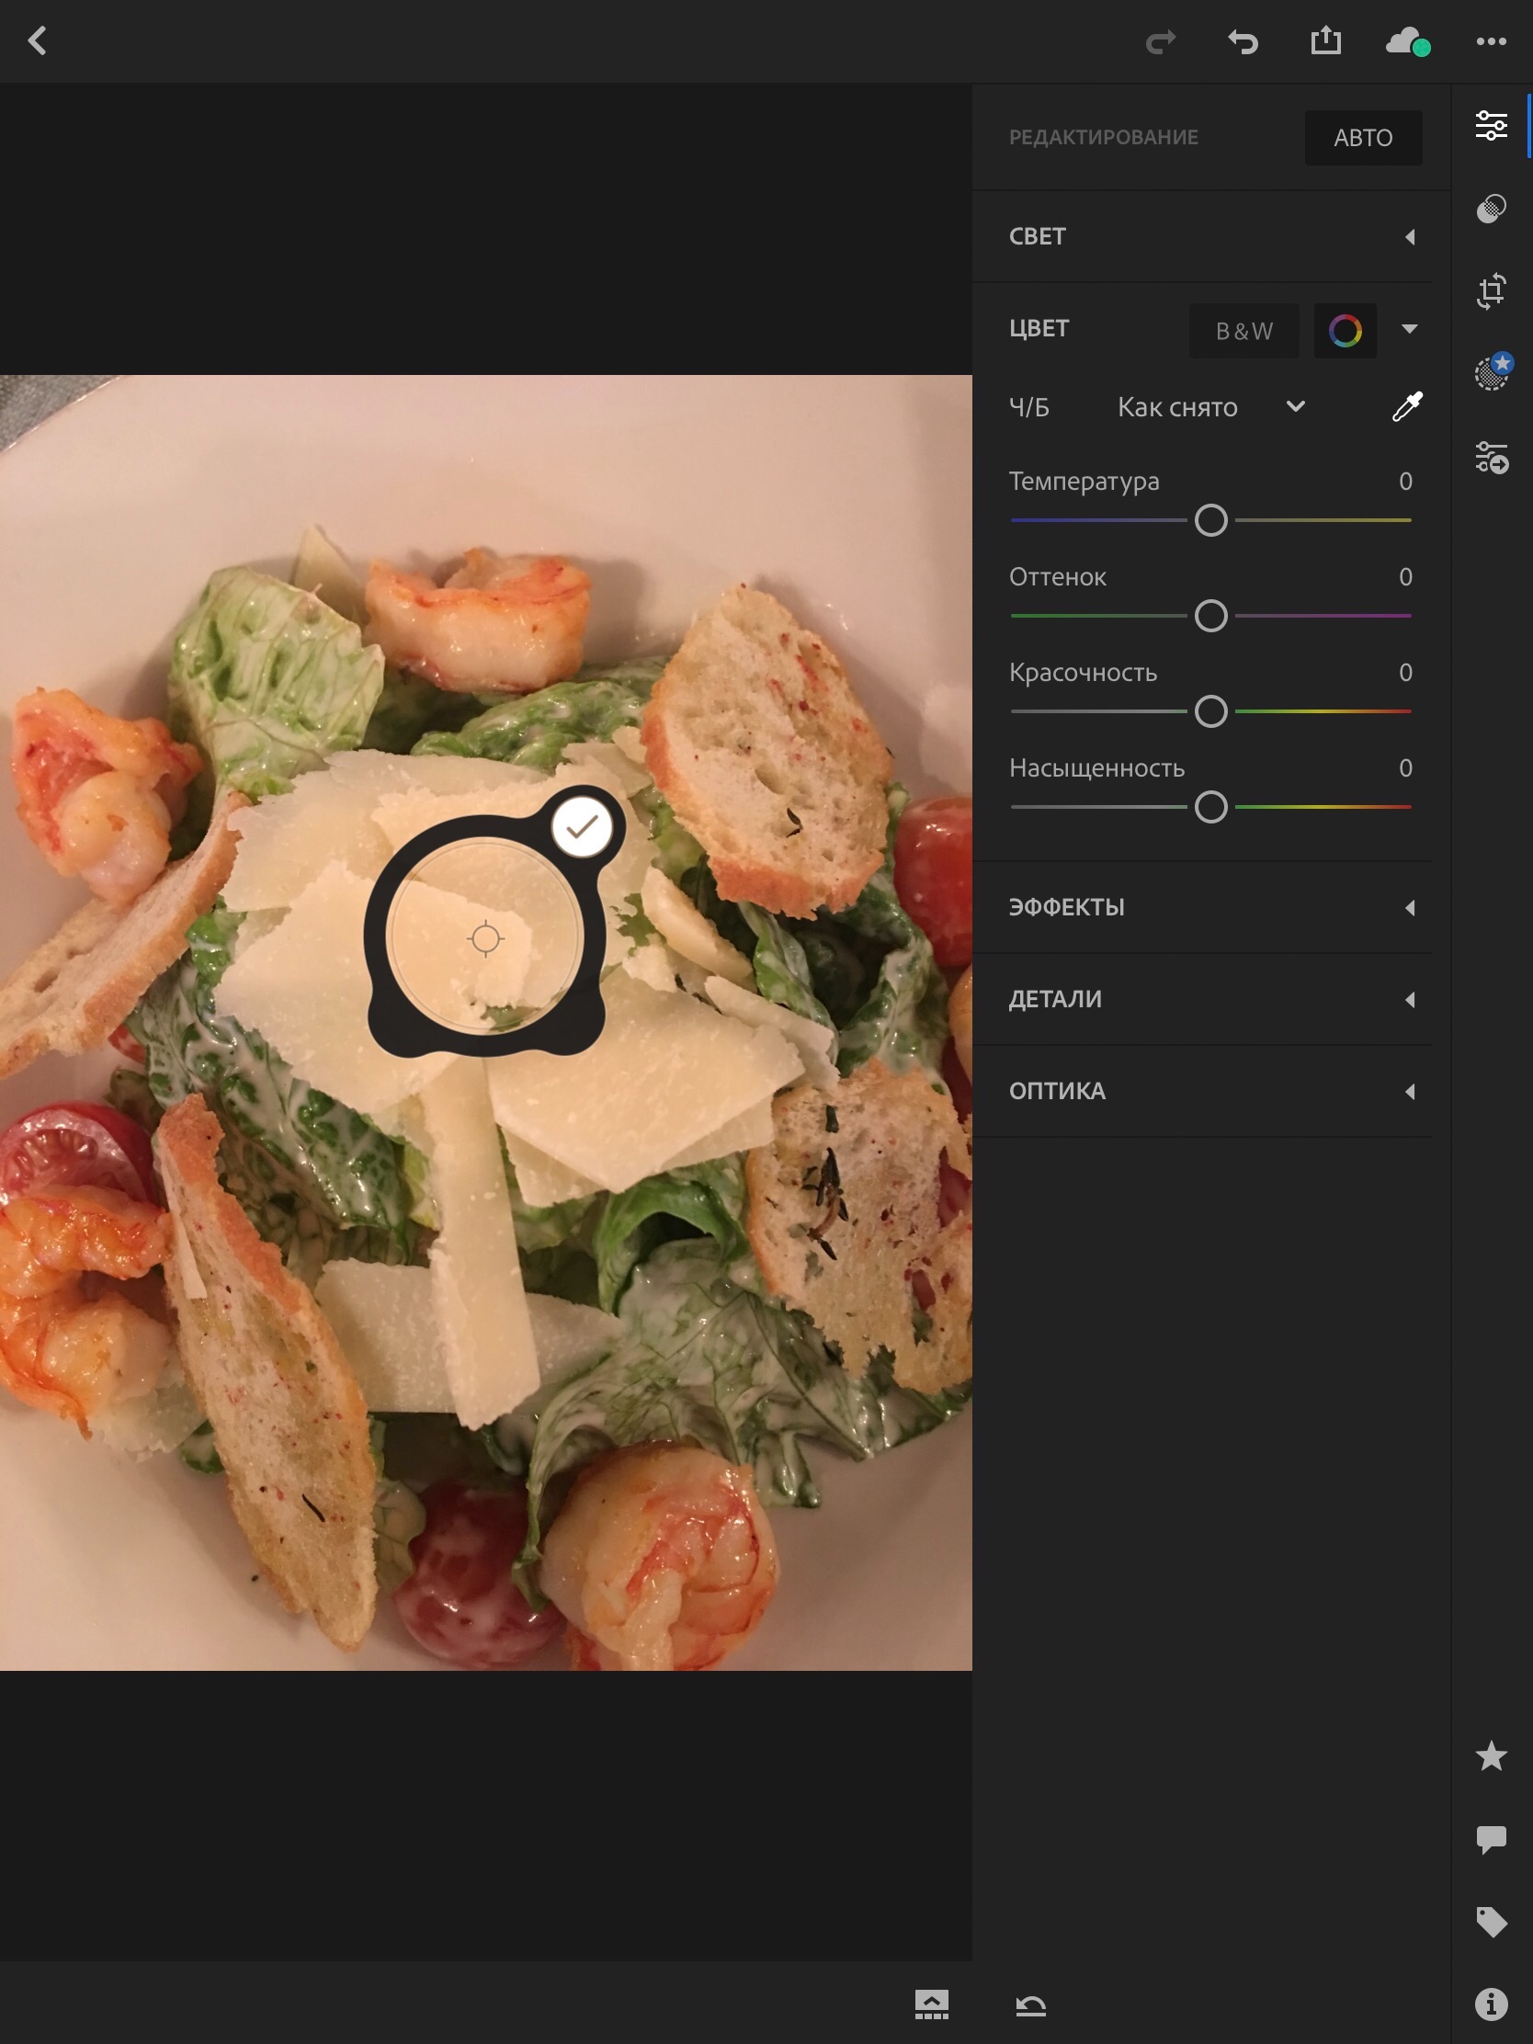Screen dimensions: 1533x2044
Task: Activate the white balance eyedropper
Action: point(1406,406)
